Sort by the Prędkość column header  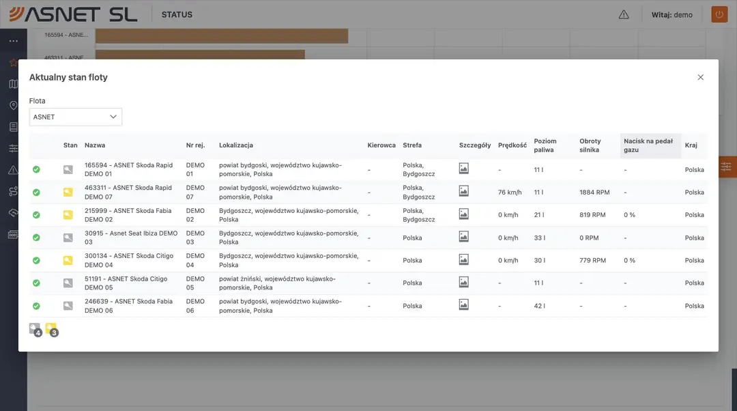click(512, 145)
